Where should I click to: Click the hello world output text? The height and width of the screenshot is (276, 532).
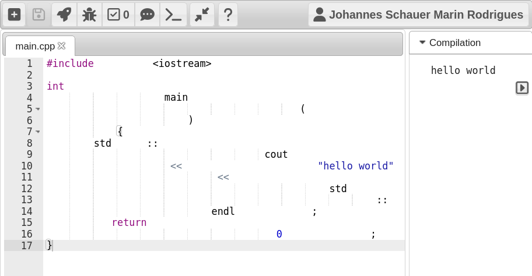(x=463, y=70)
